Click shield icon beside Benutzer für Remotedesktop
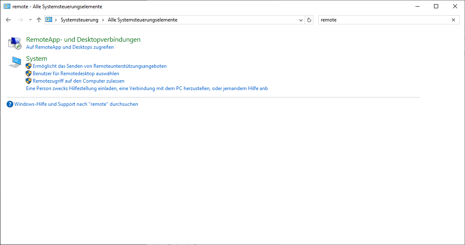465x245 pixels. [29, 74]
